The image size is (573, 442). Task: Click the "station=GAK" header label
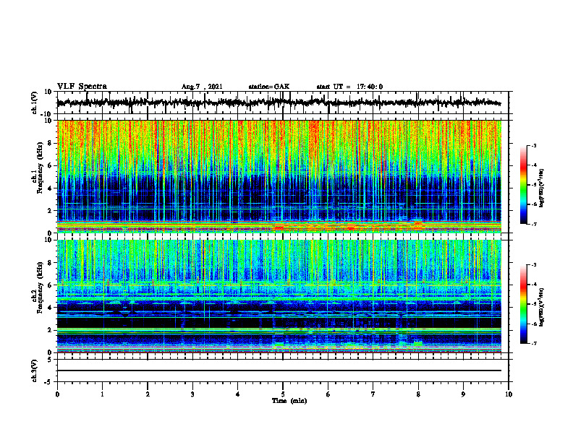269,87
